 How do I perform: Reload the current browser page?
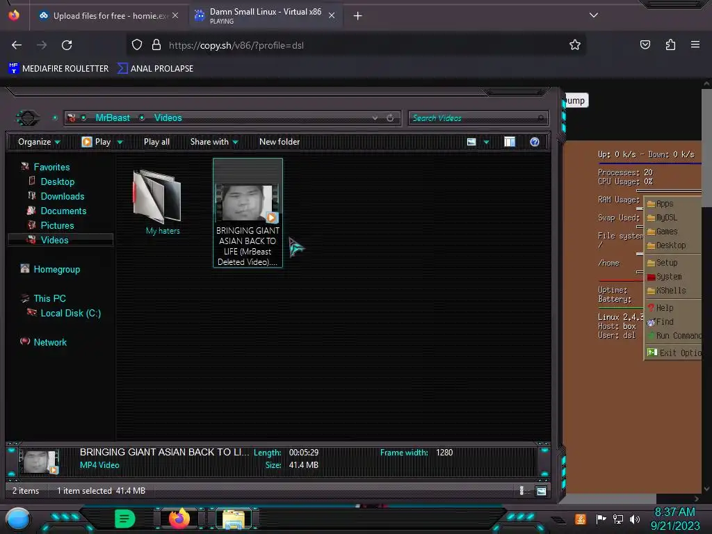[x=67, y=45]
